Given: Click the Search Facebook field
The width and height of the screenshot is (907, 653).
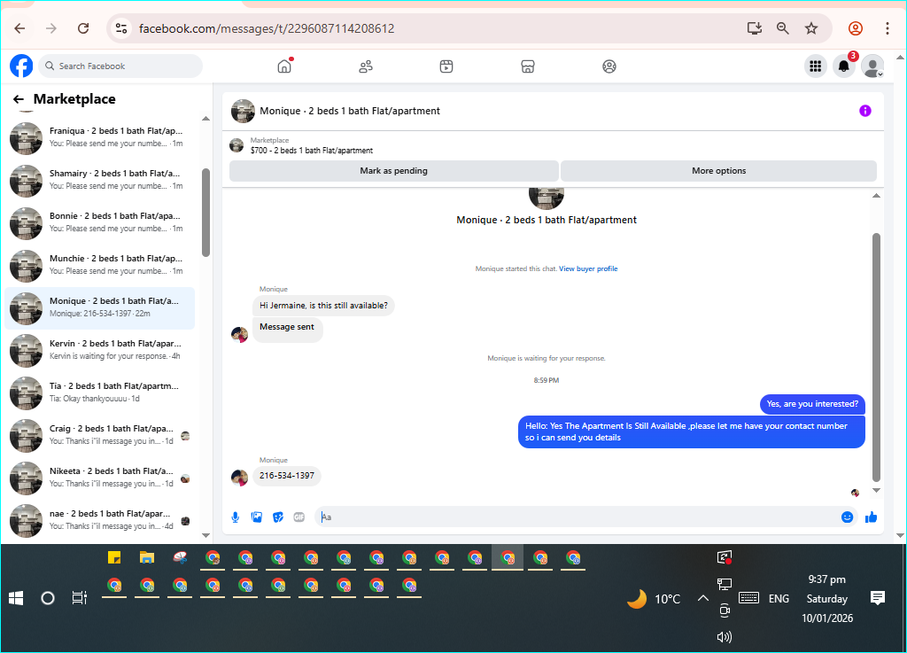Looking at the screenshot, I should pos(120,66).
